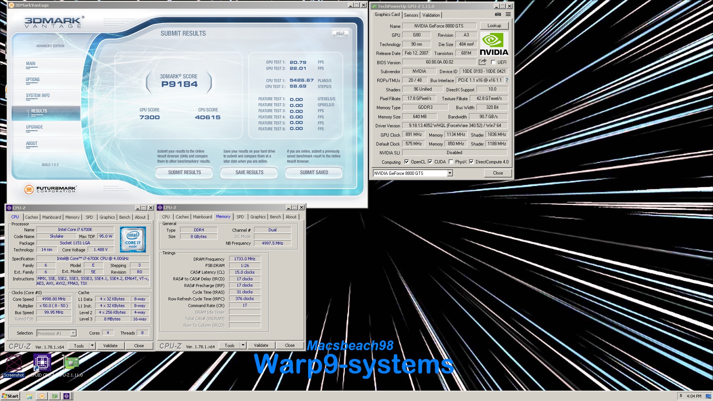Click the Intel Core i7 badge in CPU-Z
The height and width of the screenshot is (401, 713).
(133, 239)
